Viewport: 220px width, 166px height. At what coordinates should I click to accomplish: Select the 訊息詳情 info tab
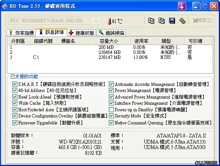[x=51, y=32]
